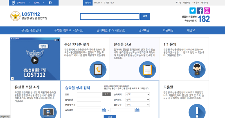Click the 1:1 inquiry agent icon
This screenshot has height=118, width=225.
(x=197, y=70)
